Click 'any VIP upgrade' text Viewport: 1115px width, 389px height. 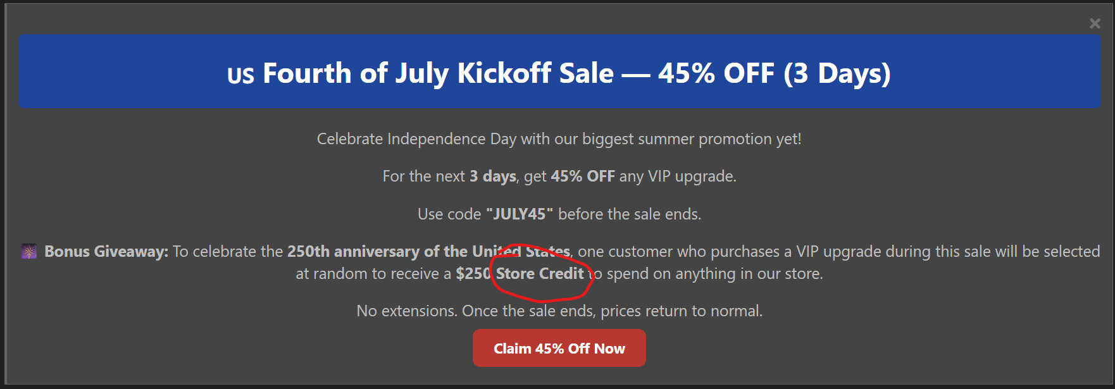tap(678, 176)
